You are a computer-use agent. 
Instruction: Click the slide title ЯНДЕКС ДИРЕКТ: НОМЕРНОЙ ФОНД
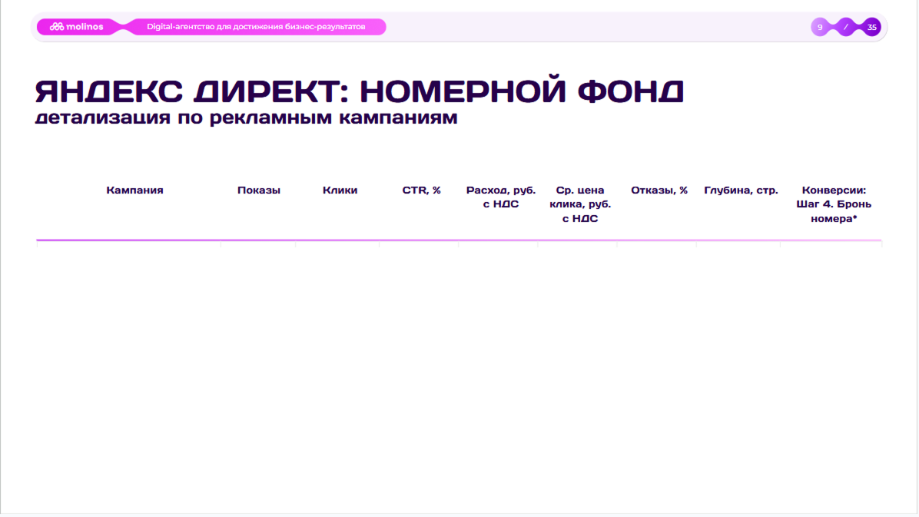point(360,91)
